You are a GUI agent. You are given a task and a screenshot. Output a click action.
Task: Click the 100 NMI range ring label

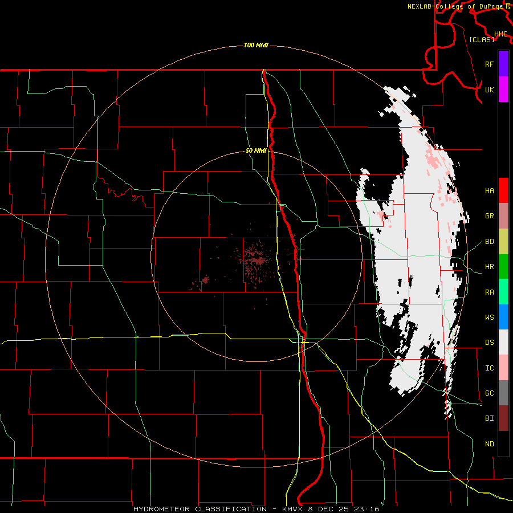(x=256, y=45)
